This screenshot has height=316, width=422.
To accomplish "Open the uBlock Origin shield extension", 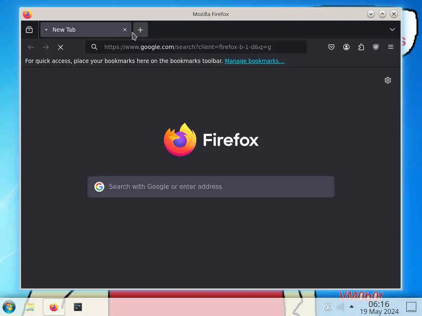I will [x=376, y=47].
